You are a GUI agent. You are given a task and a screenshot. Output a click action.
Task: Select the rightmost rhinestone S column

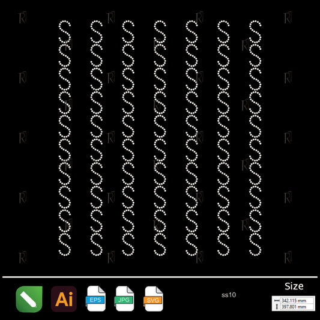coord(255,138)
